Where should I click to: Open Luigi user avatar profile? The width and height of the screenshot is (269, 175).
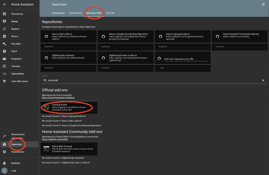[4, 171]
